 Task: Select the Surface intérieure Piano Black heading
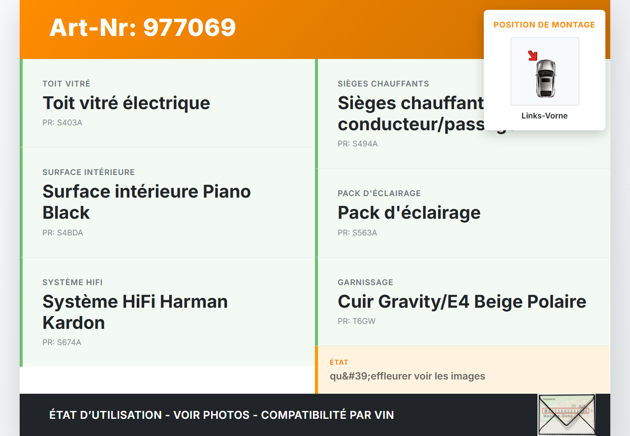click(x=147, y=202)
